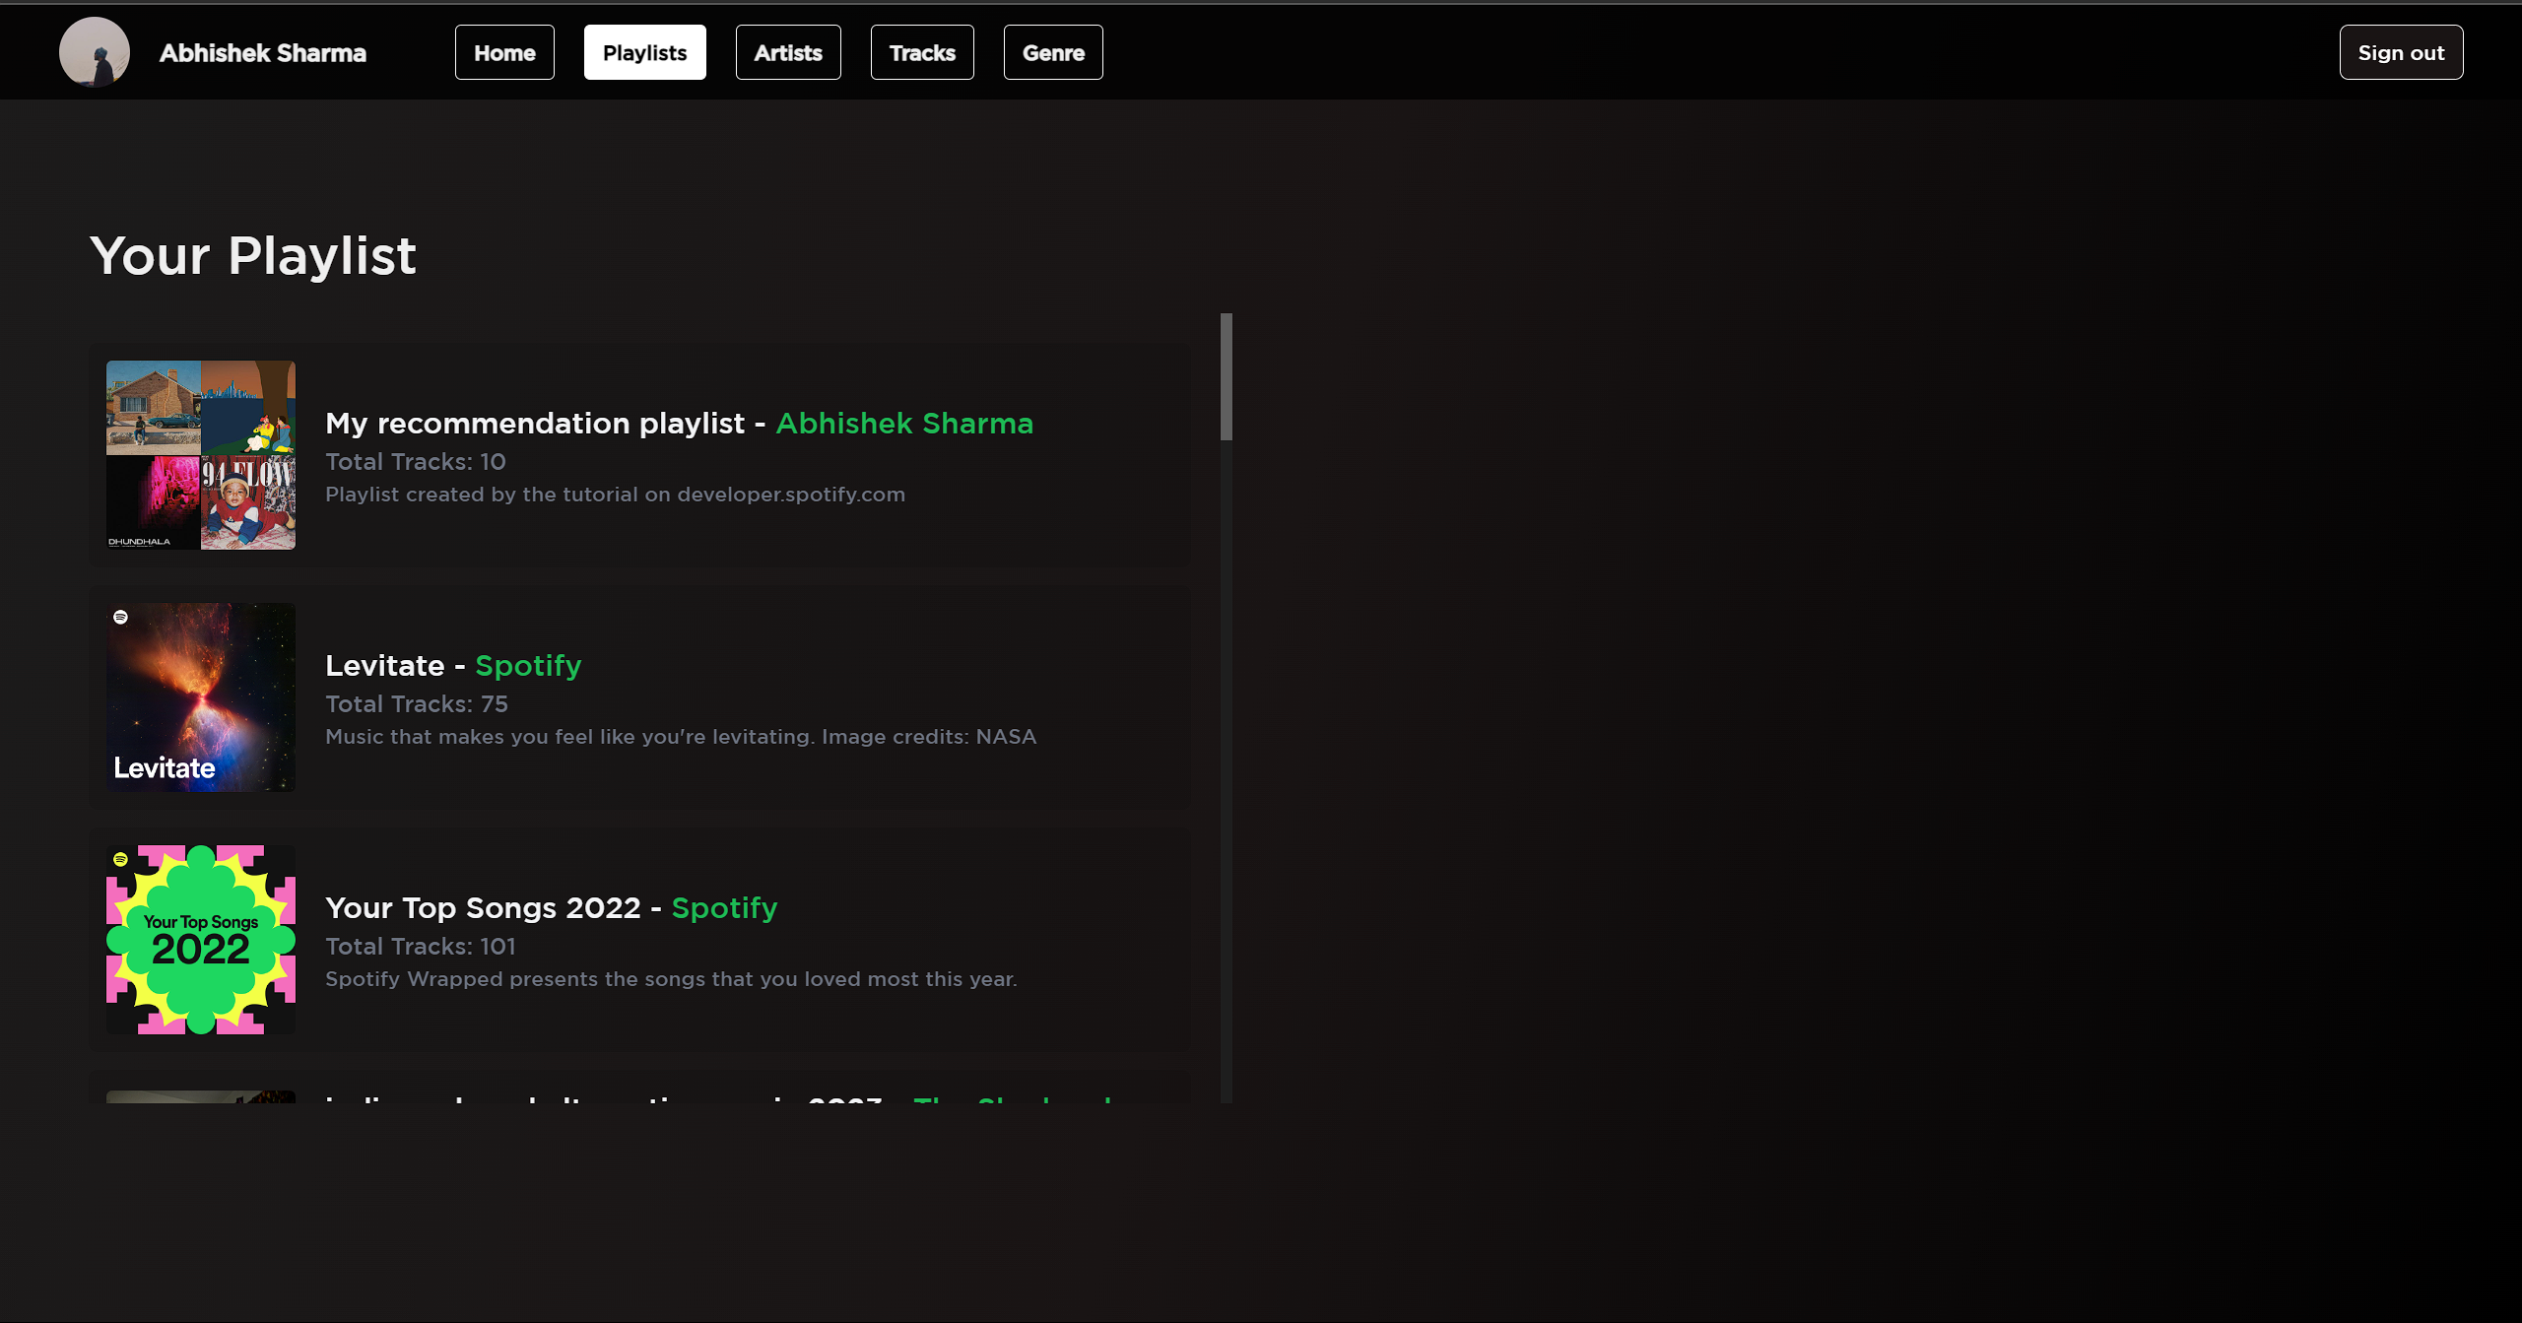
Task: Open the Spotify owner link beside Levitate
Action: pos(528,666)
